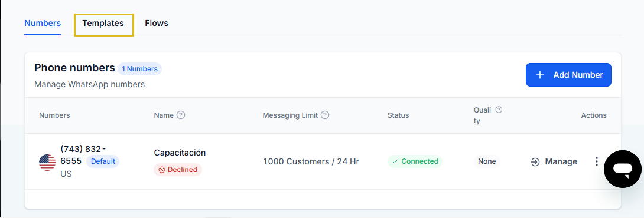
Task: Click the Manage link
Action: pyautogui.click(x=561, y=162)
